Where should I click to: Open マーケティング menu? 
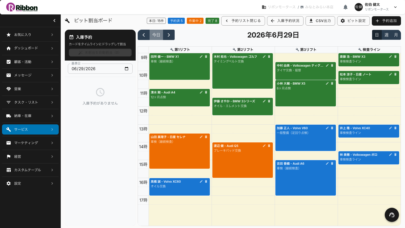click(x=30, y=143)
